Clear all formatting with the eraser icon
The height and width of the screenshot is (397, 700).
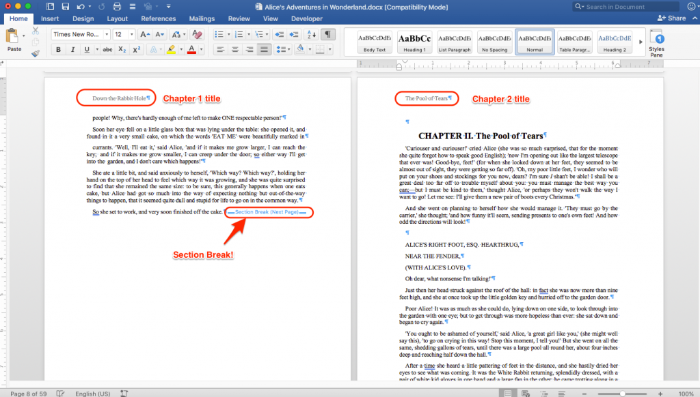[x=196, y=34]
